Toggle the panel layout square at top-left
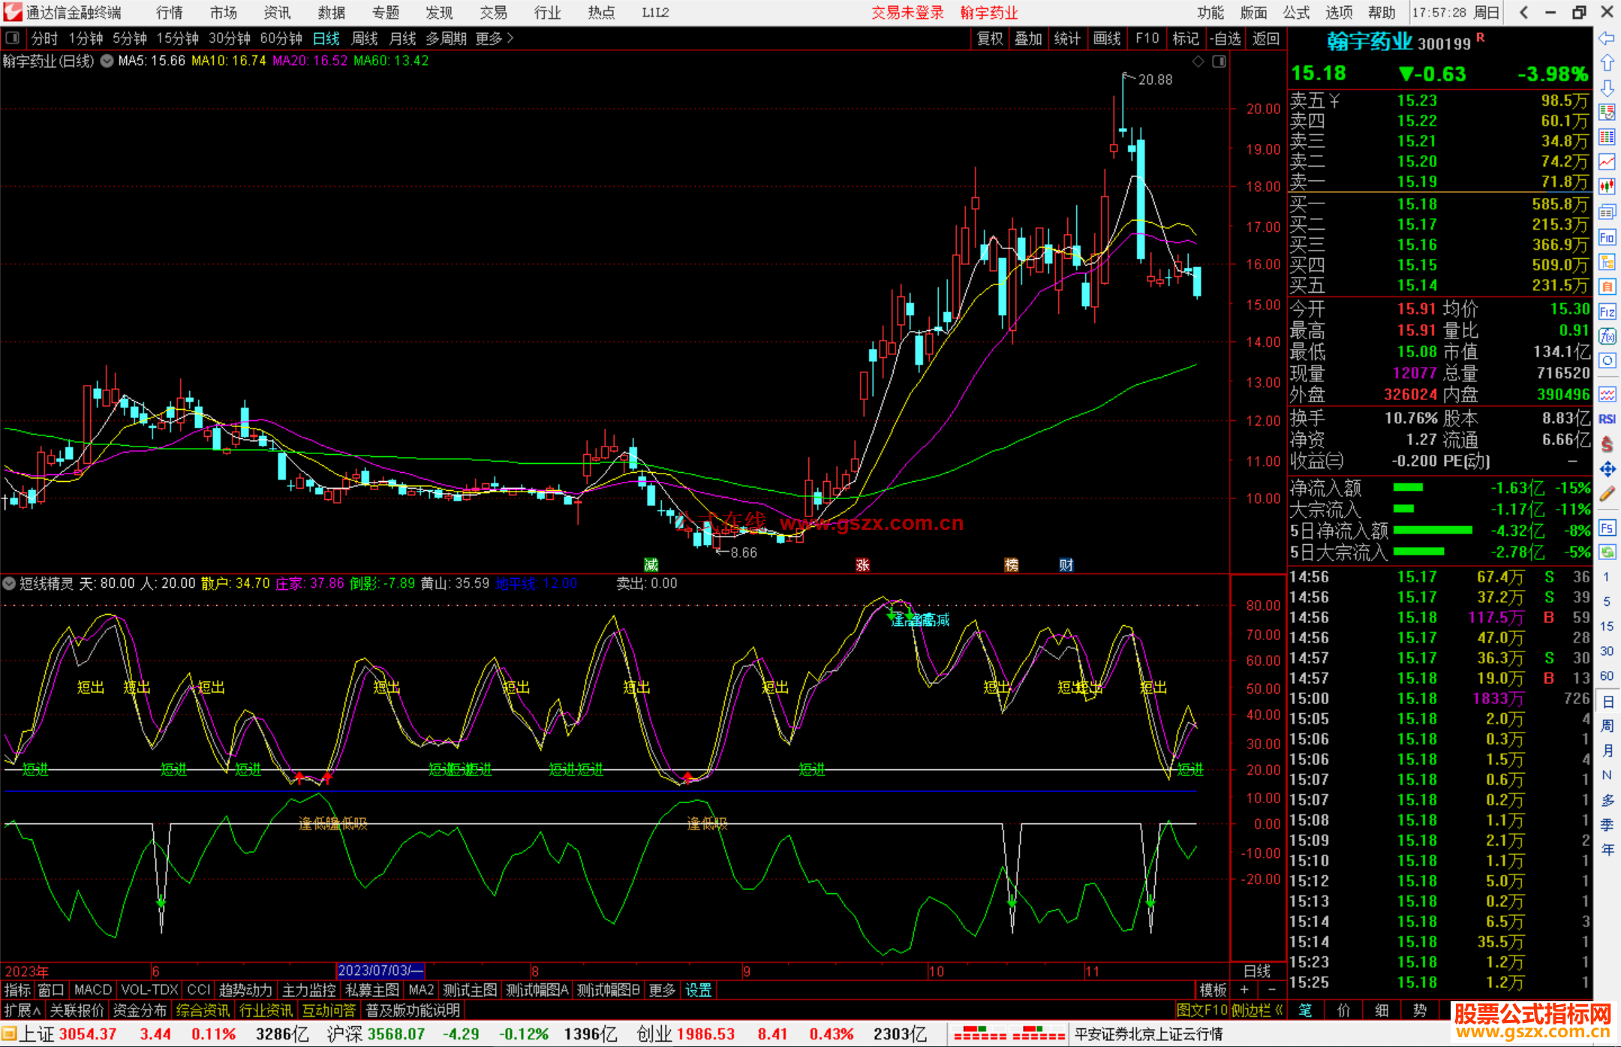This screenshot has width=1621, height=1047. (x=12, y=38)
